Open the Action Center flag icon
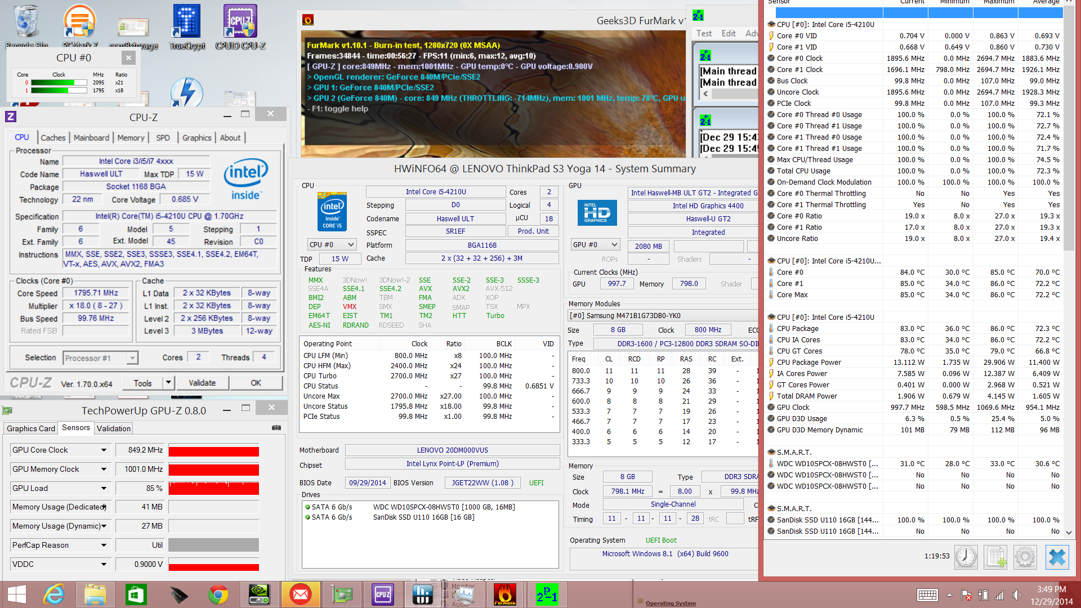Screen dimensions: 1081x608 tap(966, 595)
